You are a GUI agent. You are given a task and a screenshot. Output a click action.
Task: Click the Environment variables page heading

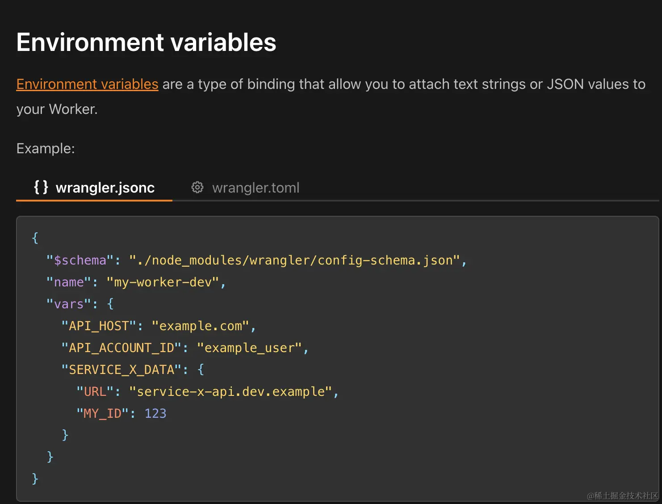(146, 42)
